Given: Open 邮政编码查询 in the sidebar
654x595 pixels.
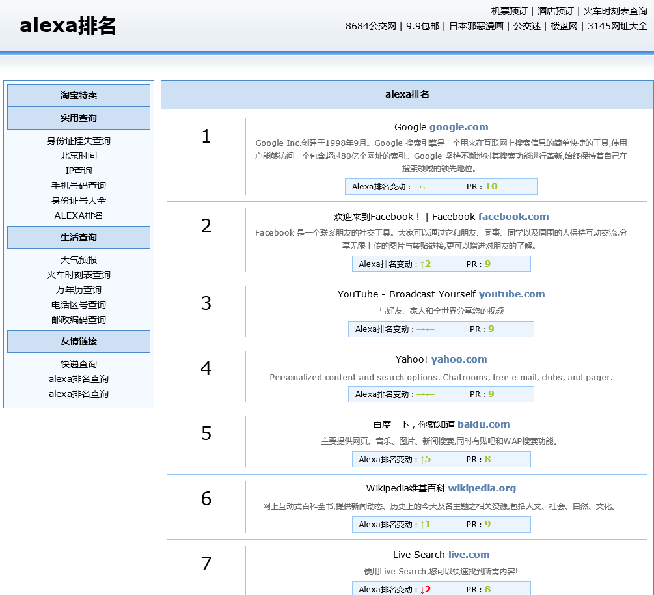Looking at the screenshot, I should 78,320.
